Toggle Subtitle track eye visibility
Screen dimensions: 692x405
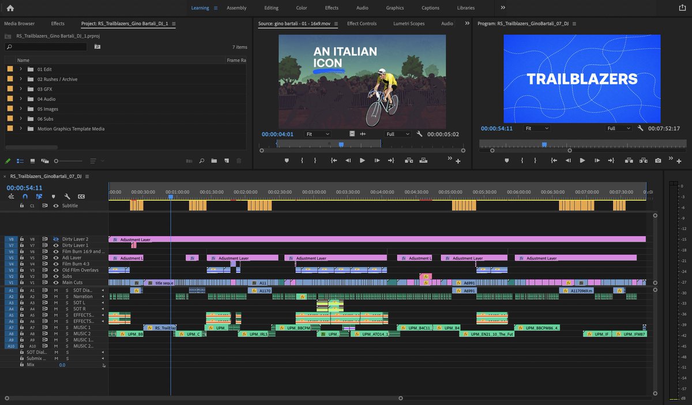pos(57,205)
